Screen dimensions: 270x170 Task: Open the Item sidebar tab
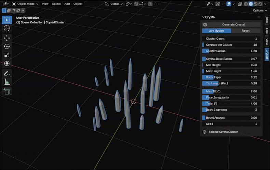click(x=267, y=19)
